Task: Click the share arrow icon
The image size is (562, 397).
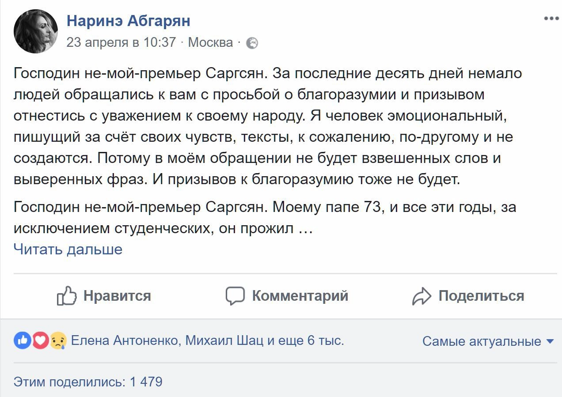Action: click(x=421, y=296)
